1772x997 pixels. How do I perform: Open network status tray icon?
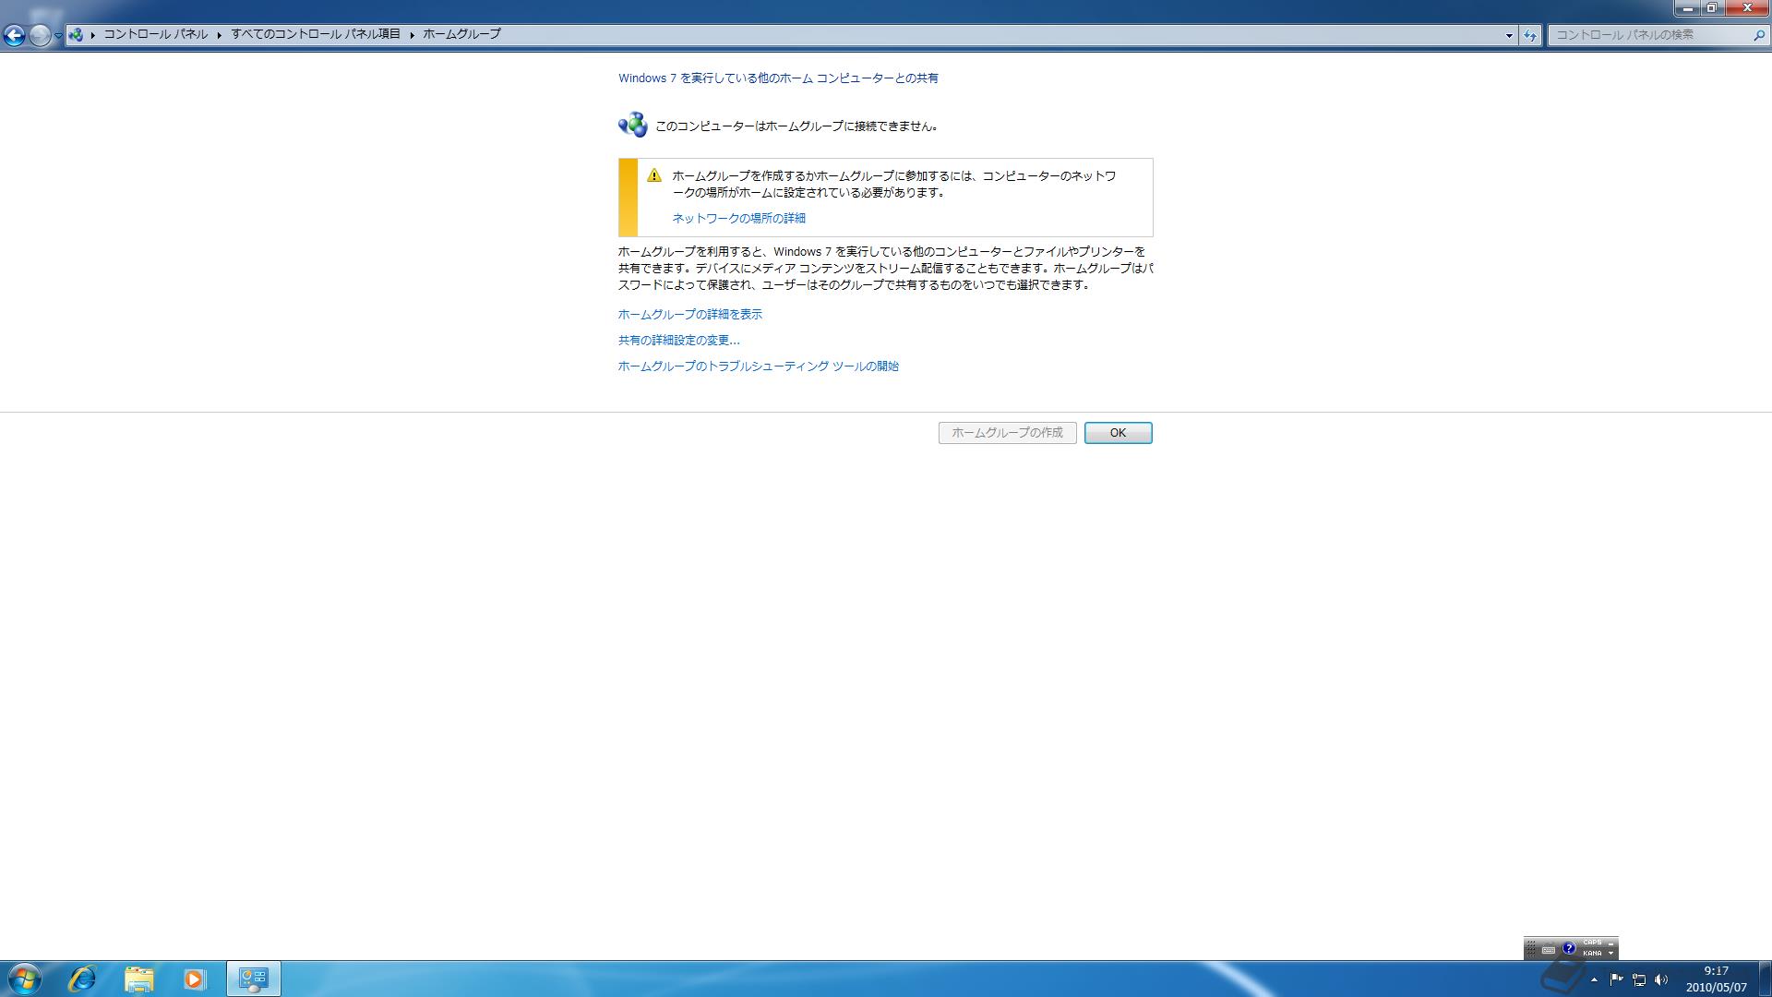click(1639, 979)
